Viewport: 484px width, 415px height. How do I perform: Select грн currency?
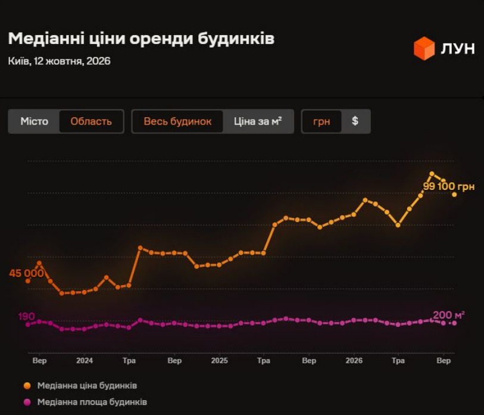pos(321,121)
